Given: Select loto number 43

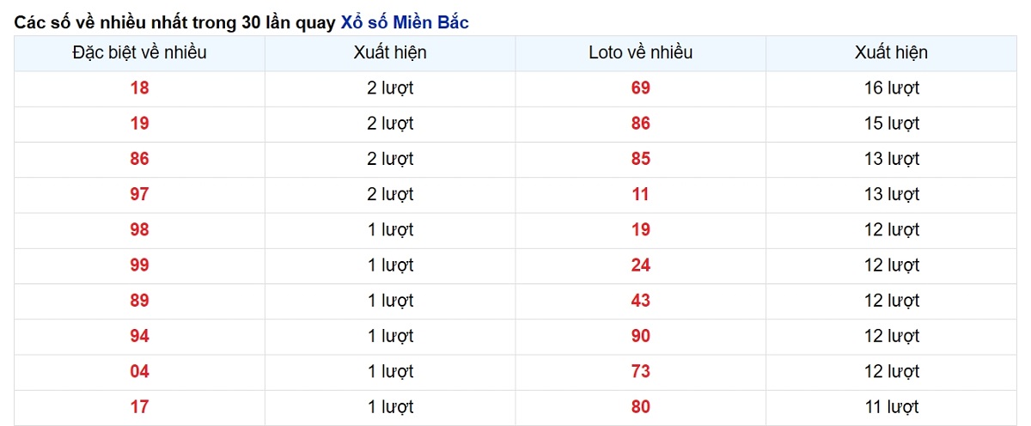Looking at the screenshot, I should click(641, 301).
